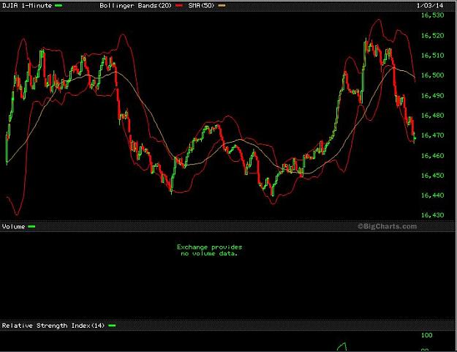Click the 1/03/14 date label
457x352 pixels.
(x=430, y=6)
